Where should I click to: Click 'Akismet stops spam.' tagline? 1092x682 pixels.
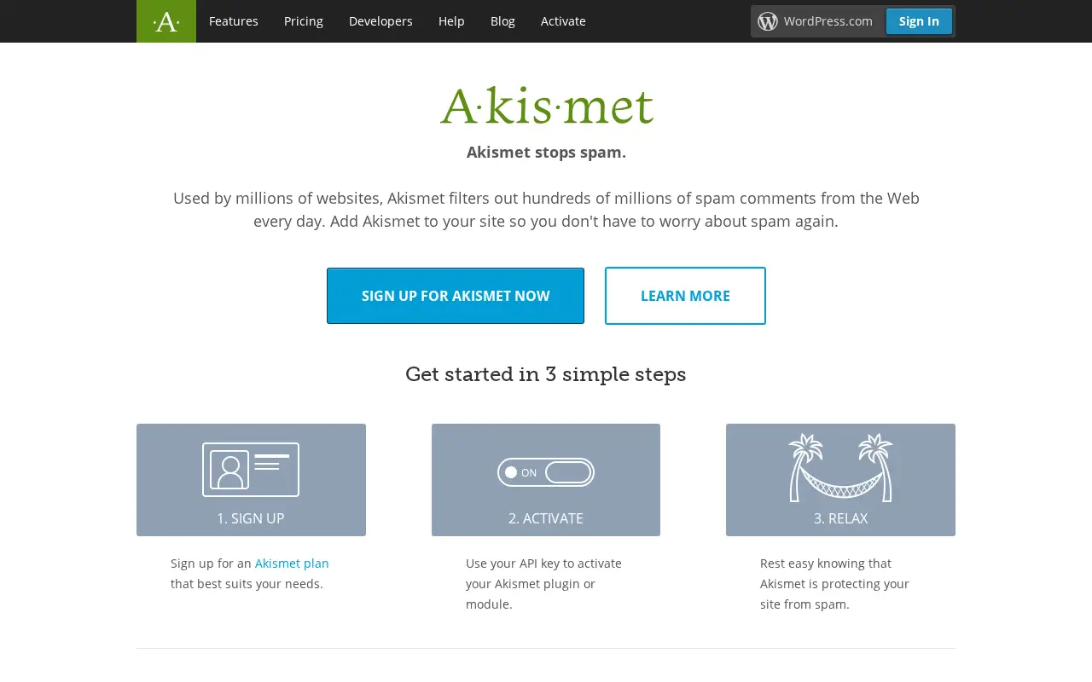pos(546,153)
